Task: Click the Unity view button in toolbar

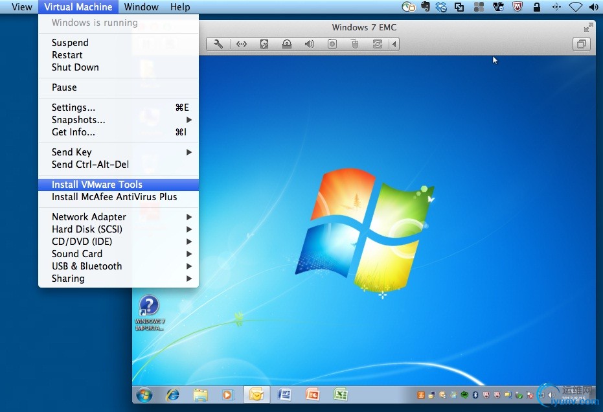Action: click(581, 44)
